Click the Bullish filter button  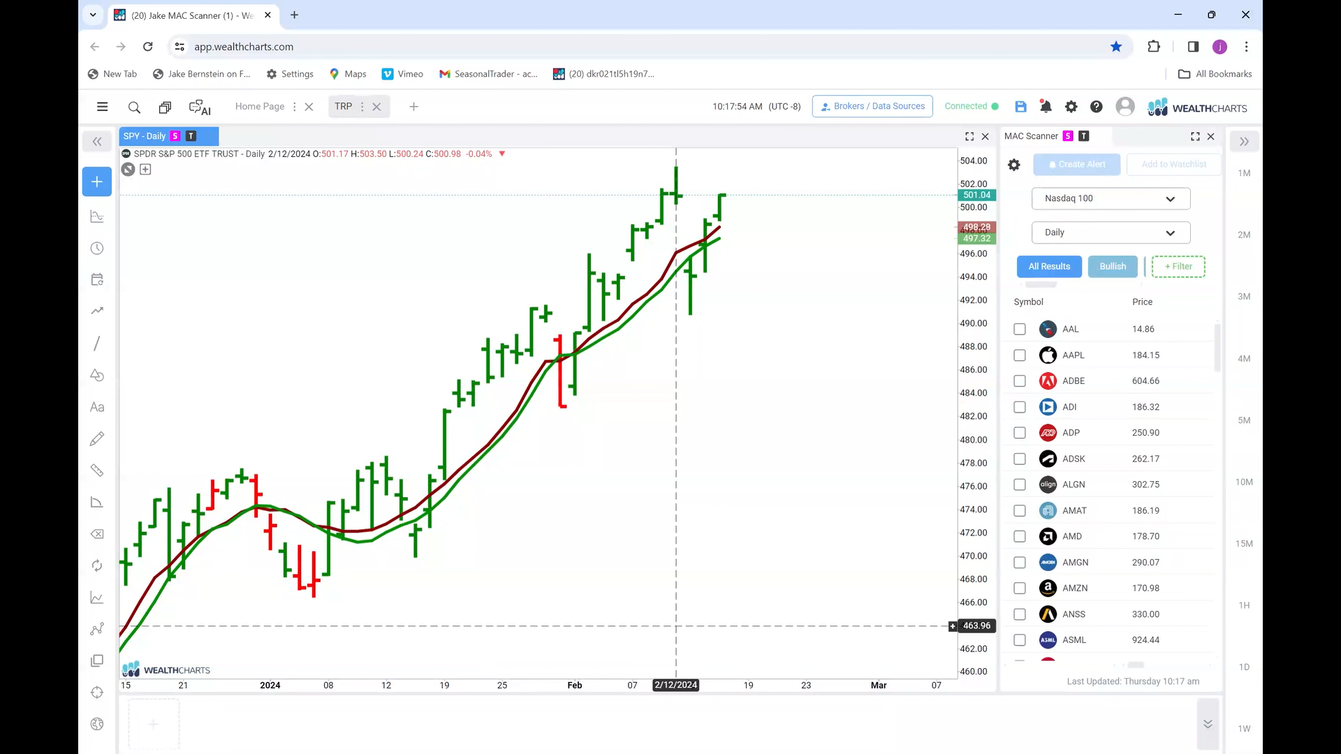[1113, 267]
